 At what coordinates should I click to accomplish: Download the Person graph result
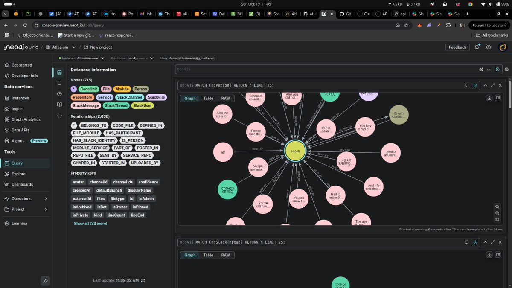(489, 98)
